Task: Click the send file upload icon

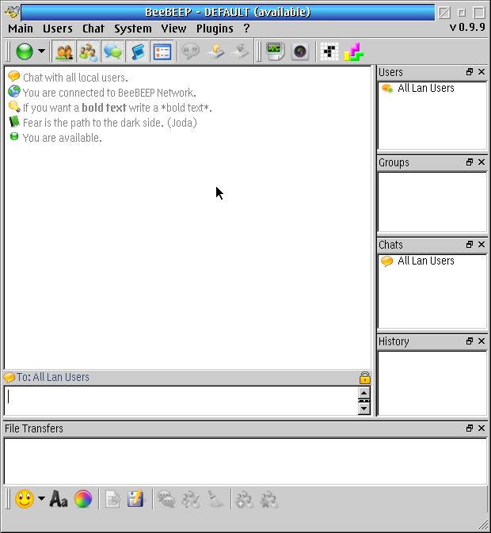Action: click(x=215, y=51)
